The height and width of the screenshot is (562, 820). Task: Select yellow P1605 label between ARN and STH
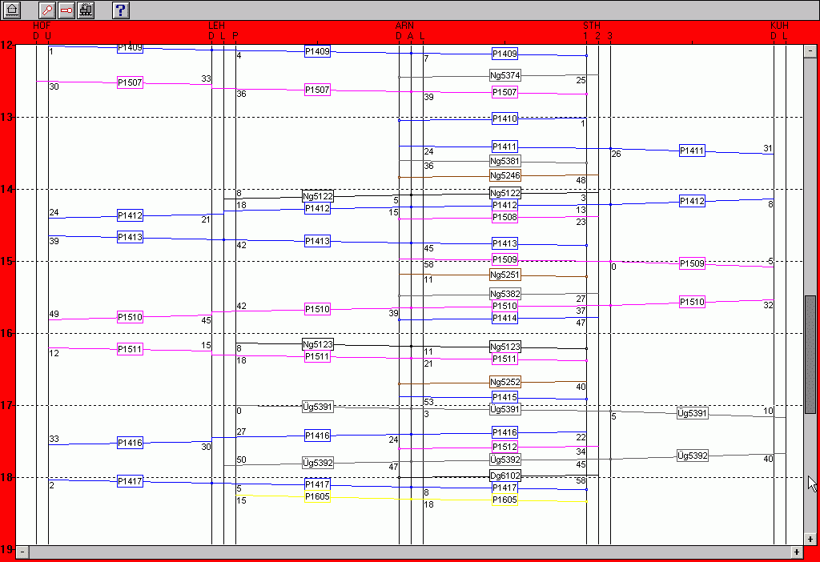coord(504,500)
